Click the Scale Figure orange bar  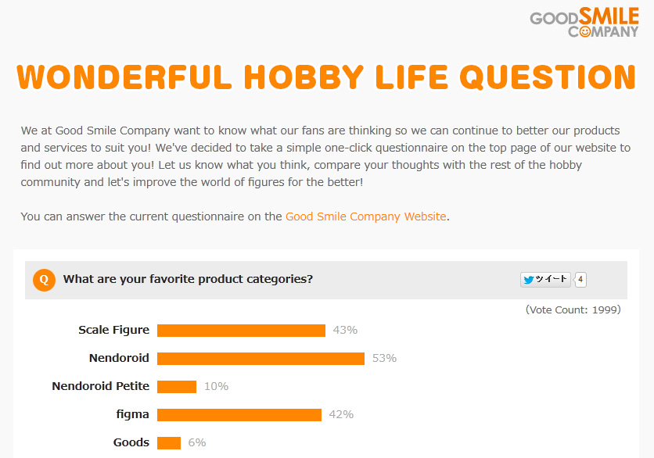click(x=241, y=331)
